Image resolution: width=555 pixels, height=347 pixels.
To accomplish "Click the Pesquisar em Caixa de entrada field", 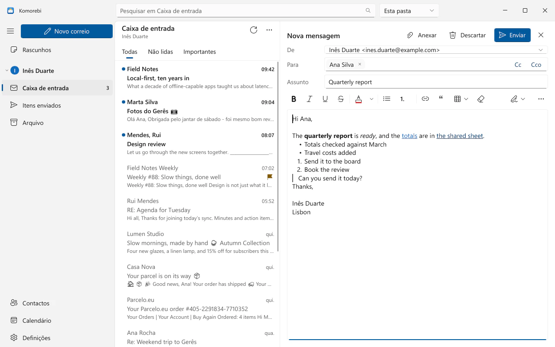I will coord(245,11).
